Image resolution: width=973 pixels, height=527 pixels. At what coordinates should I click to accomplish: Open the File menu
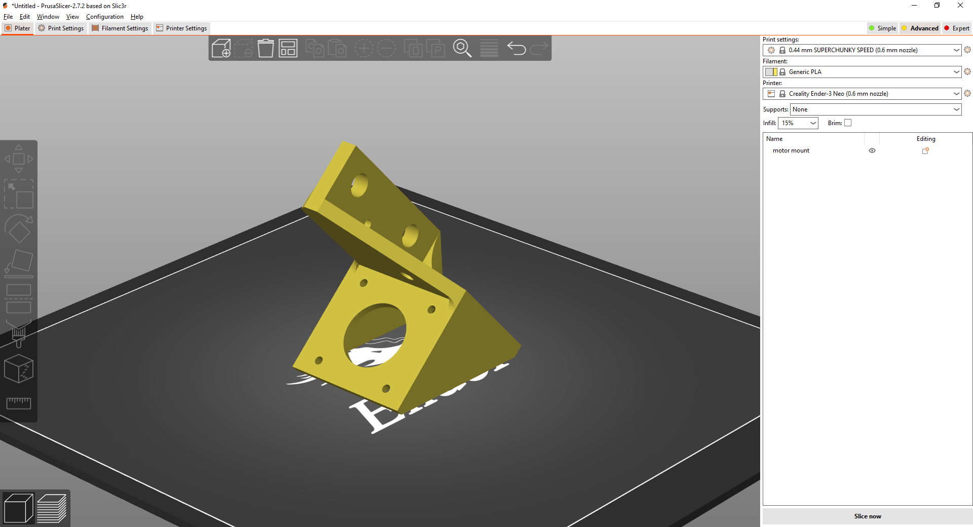pyautogui.click(x=8, y=17)
